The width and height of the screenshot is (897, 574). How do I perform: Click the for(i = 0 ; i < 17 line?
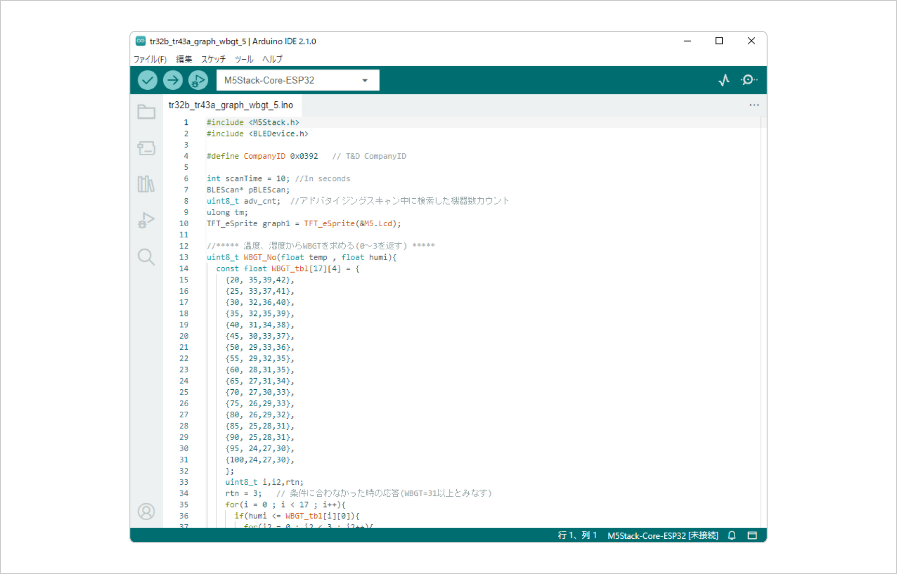click(x=285, y=505)
